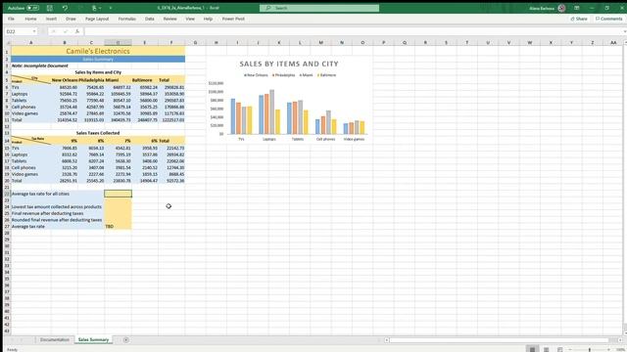Click the Share button
Viewport: 627px width, 352px height.
[579, 19]
